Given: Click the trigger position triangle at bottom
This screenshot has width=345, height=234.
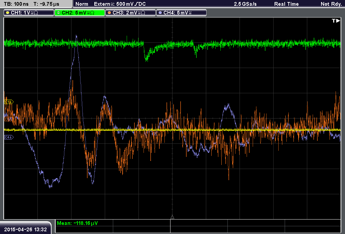Looking at the screenshot, I should 172,217.
